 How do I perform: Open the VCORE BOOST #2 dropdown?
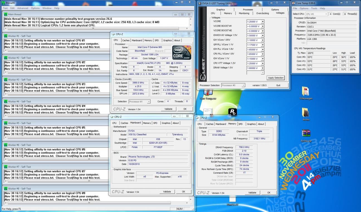263,31
